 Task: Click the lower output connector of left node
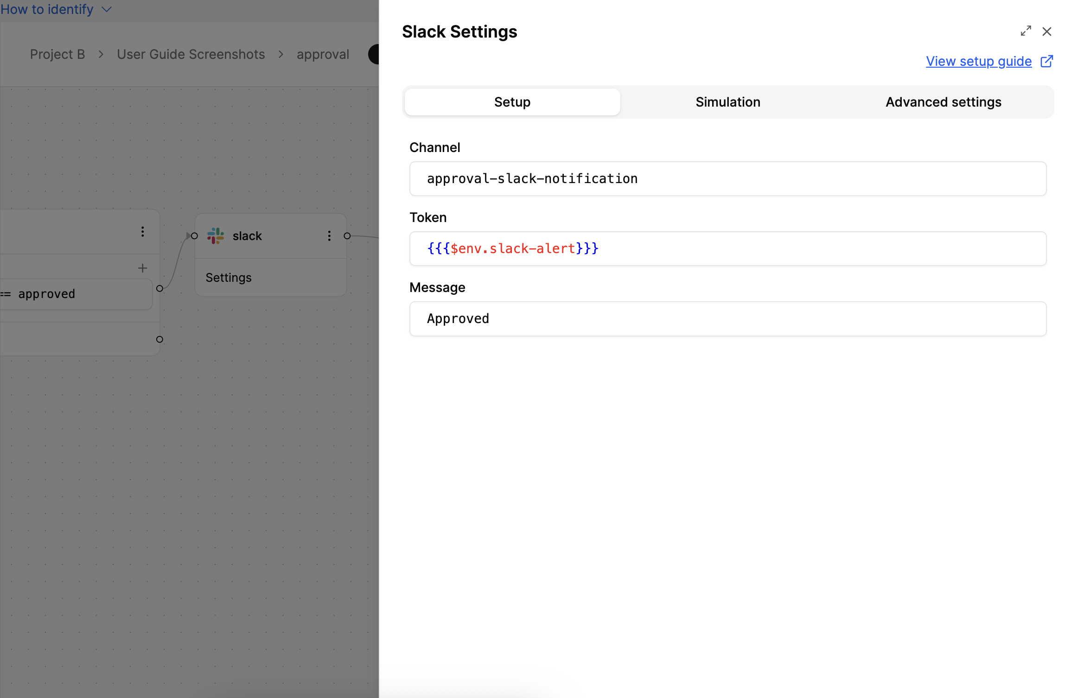(x=159, y=339)
